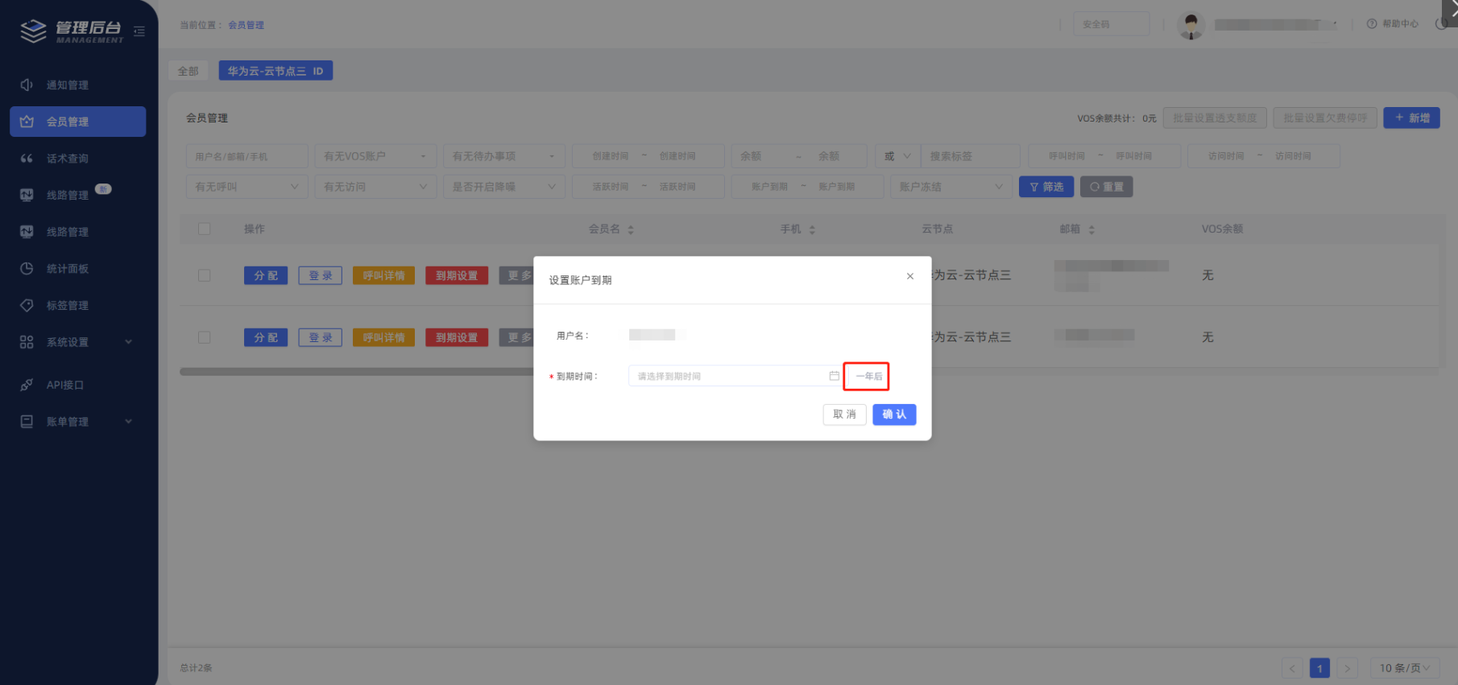Image resolution: width=1458 pixels, height=685 pixels.
Task: Confirm with the 确认 button
Action: click(894, 415)
